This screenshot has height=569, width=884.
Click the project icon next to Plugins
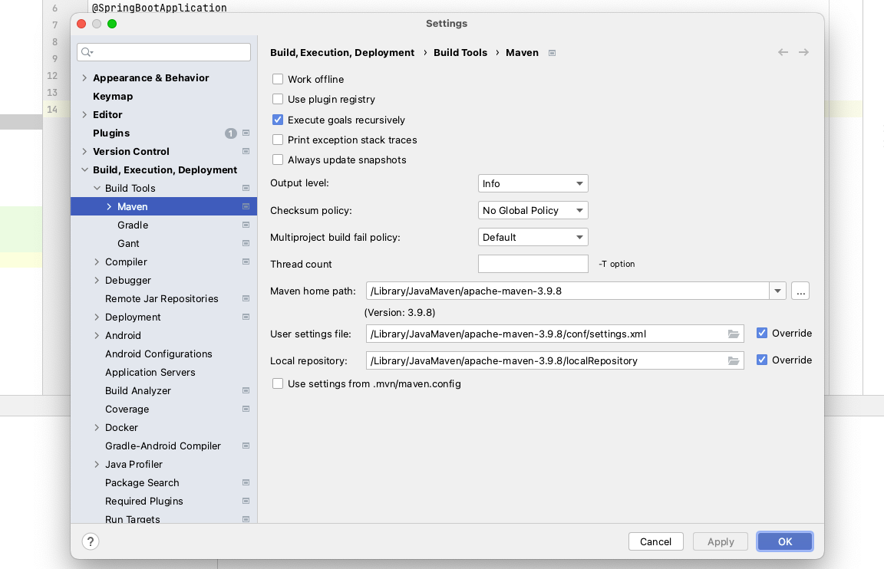[x=246, y=133]
